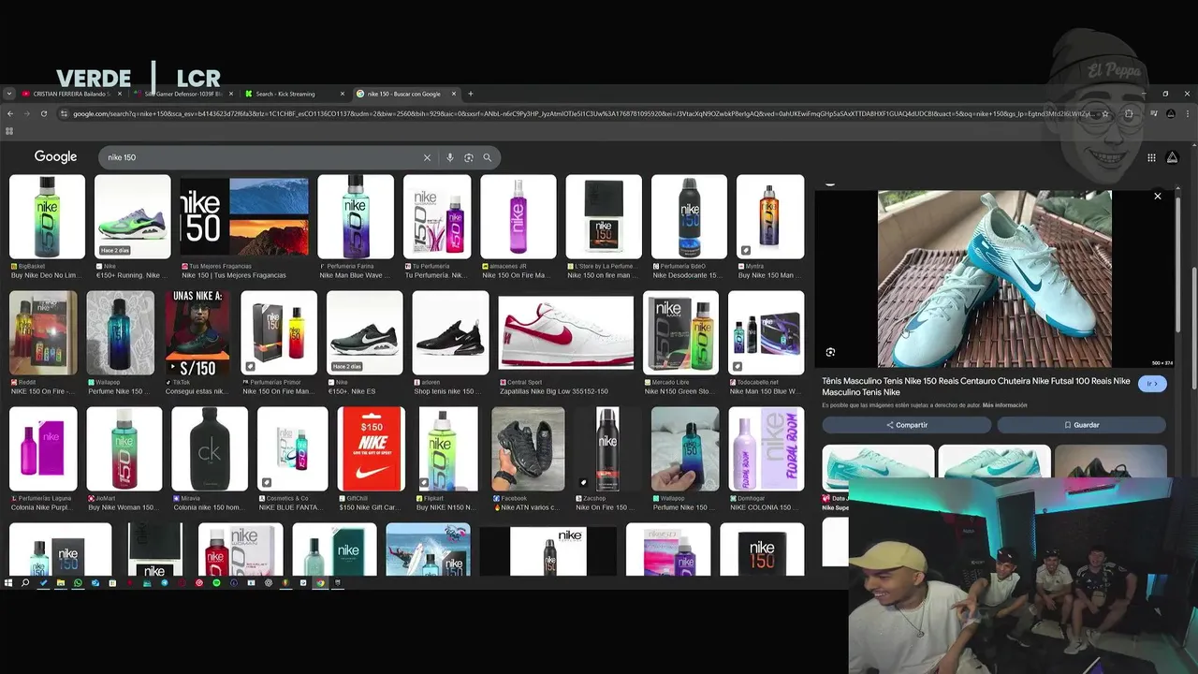Open the Más información link
This screenshot has height=674, width=1198.
(x=1004, y=405)
